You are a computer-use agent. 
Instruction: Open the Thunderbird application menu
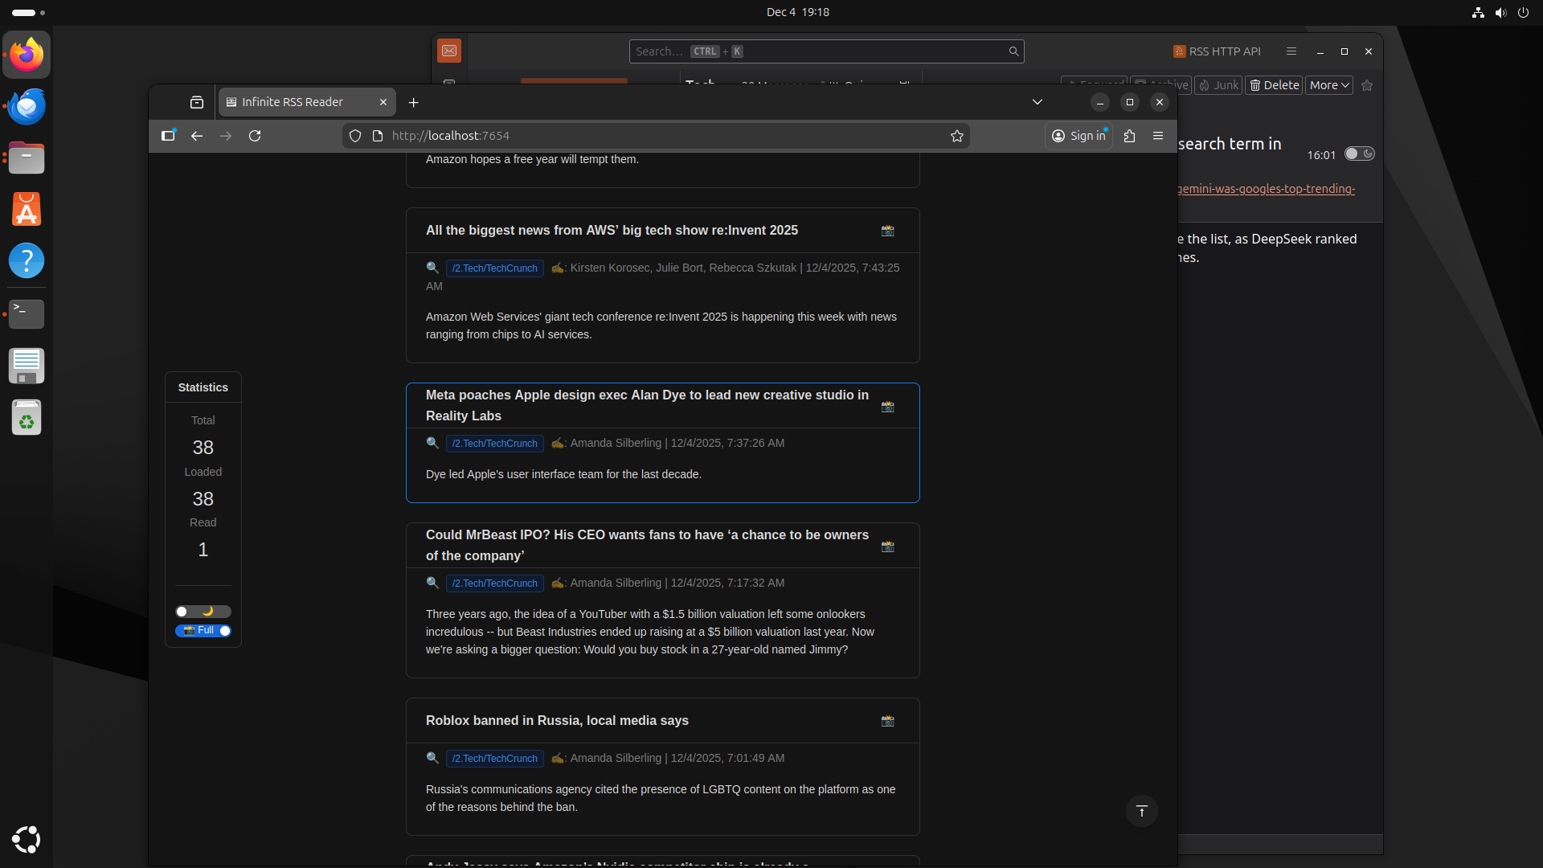(1291, 51)
